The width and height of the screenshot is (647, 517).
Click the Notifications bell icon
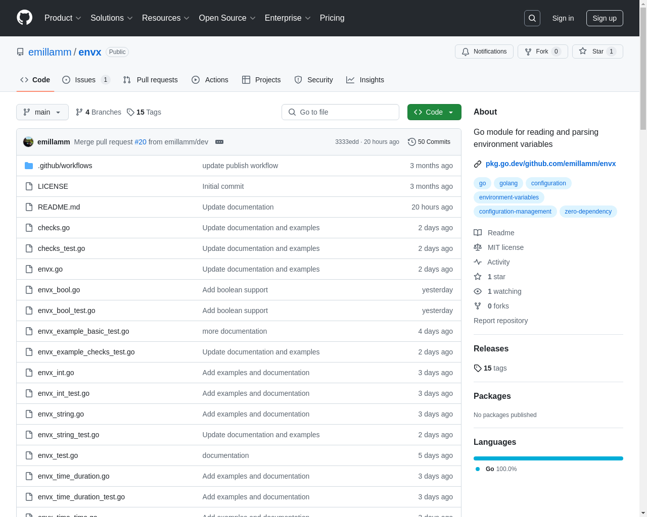pyautogui.click(x=466, y=51)
